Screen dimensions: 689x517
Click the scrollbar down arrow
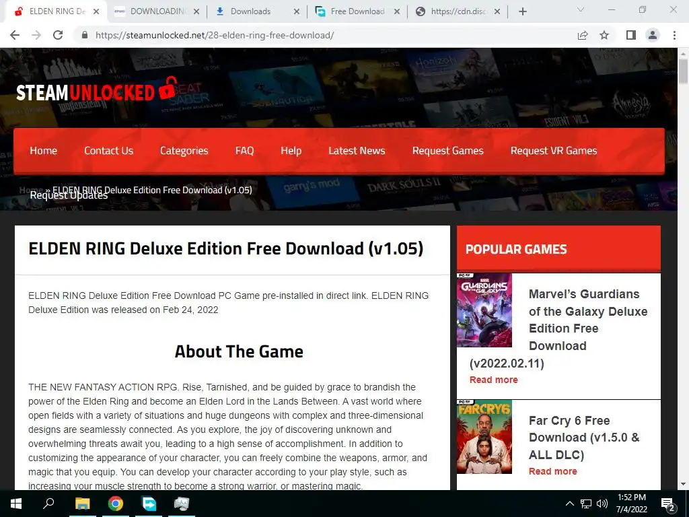pos(683,485)
